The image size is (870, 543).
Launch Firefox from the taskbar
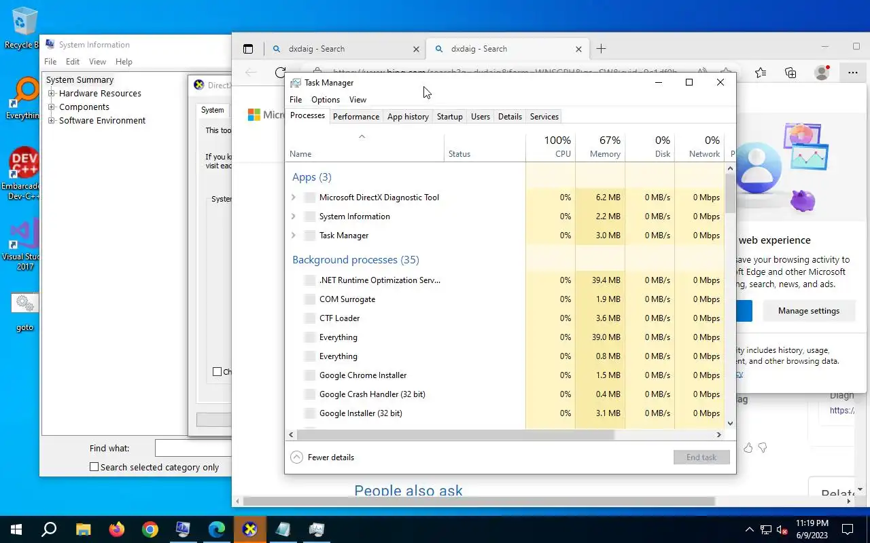pyautogui.click(x=117, y=529)
